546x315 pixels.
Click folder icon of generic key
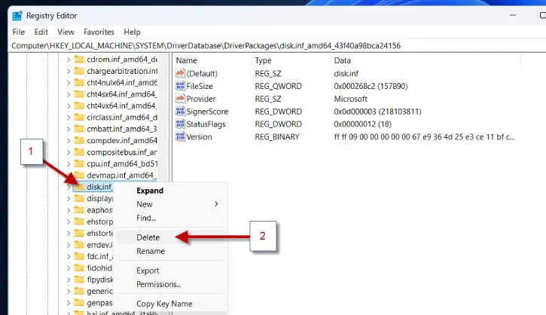coord(79,291)
